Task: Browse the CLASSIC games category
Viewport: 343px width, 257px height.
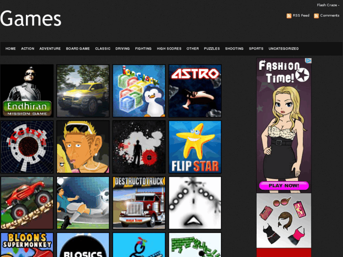Action: click(102, 49)
